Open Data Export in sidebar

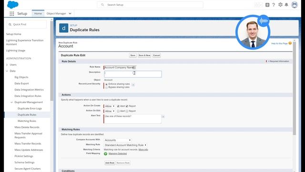pos(21,84)
